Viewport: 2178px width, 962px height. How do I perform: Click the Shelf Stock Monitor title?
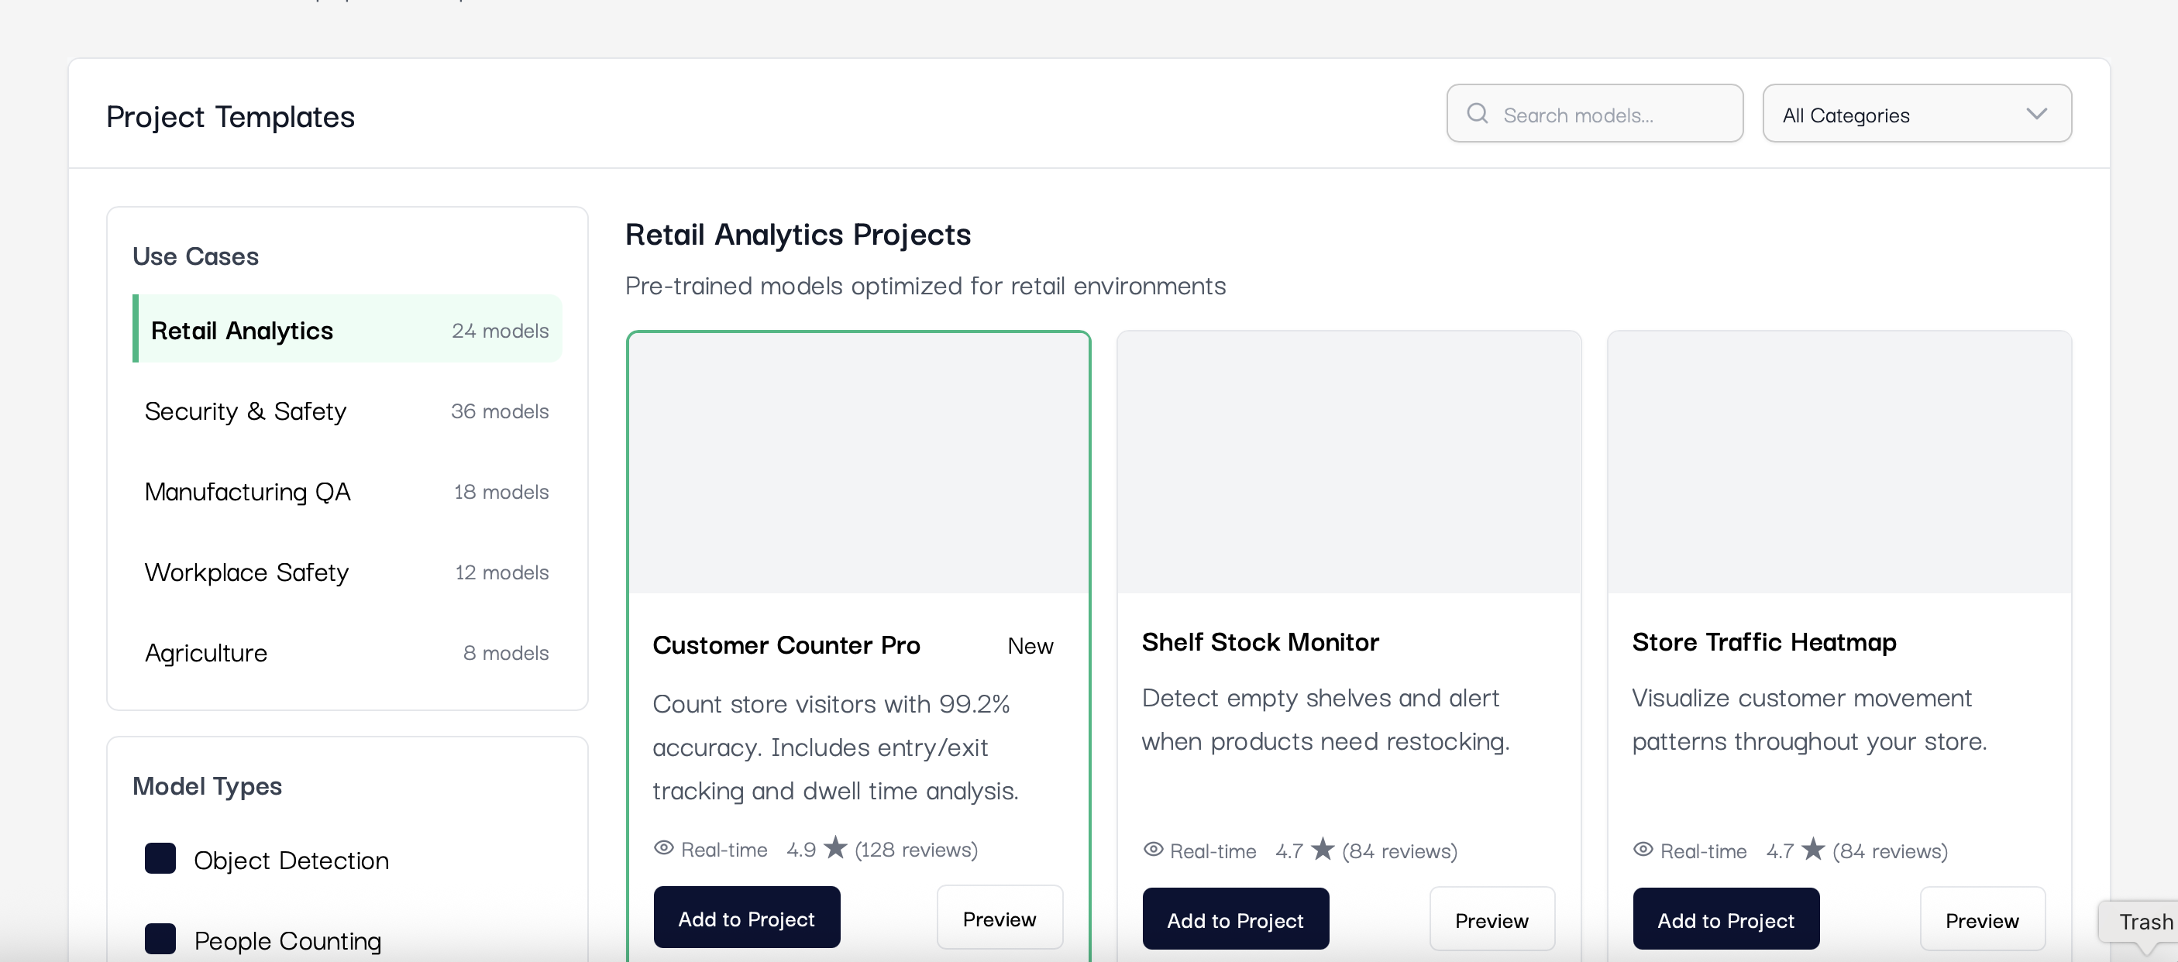coord(1260,641)
